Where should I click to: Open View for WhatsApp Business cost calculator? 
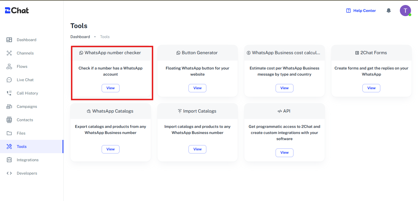[x=285, y=88]
